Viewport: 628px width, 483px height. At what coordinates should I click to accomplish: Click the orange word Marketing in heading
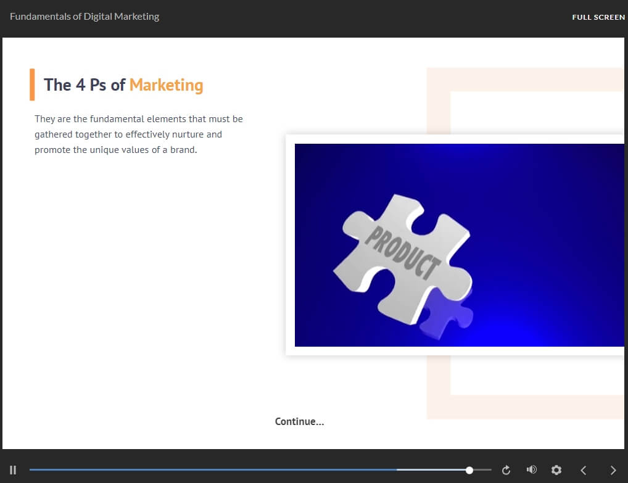tap(166, 85)
